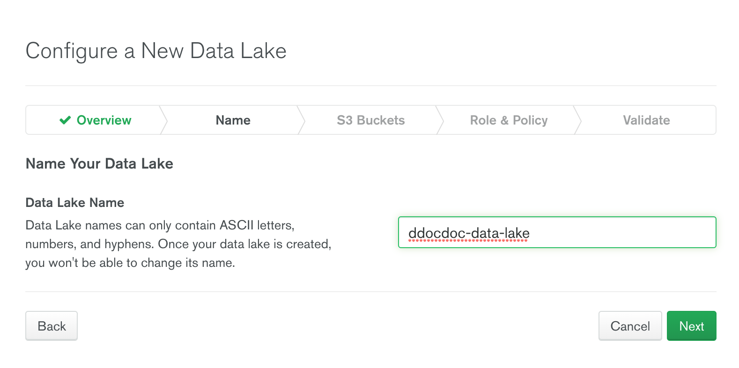This screenshot has height=368, width=739.
Task: Switch to the Validate step
Action: click(x=646, y=120)
